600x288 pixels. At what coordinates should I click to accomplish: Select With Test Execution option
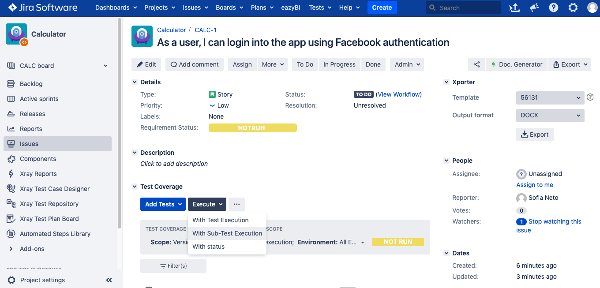coord(227,220)
